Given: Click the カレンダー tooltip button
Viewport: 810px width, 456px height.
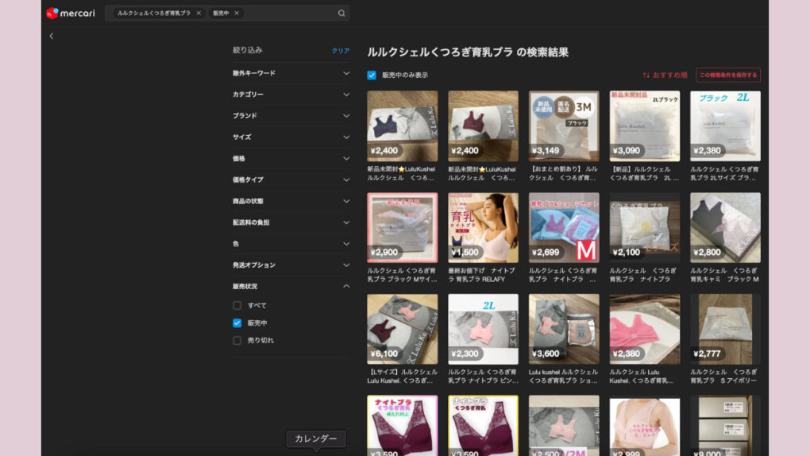Looking at the screenshot, I should tap(315, 439).
